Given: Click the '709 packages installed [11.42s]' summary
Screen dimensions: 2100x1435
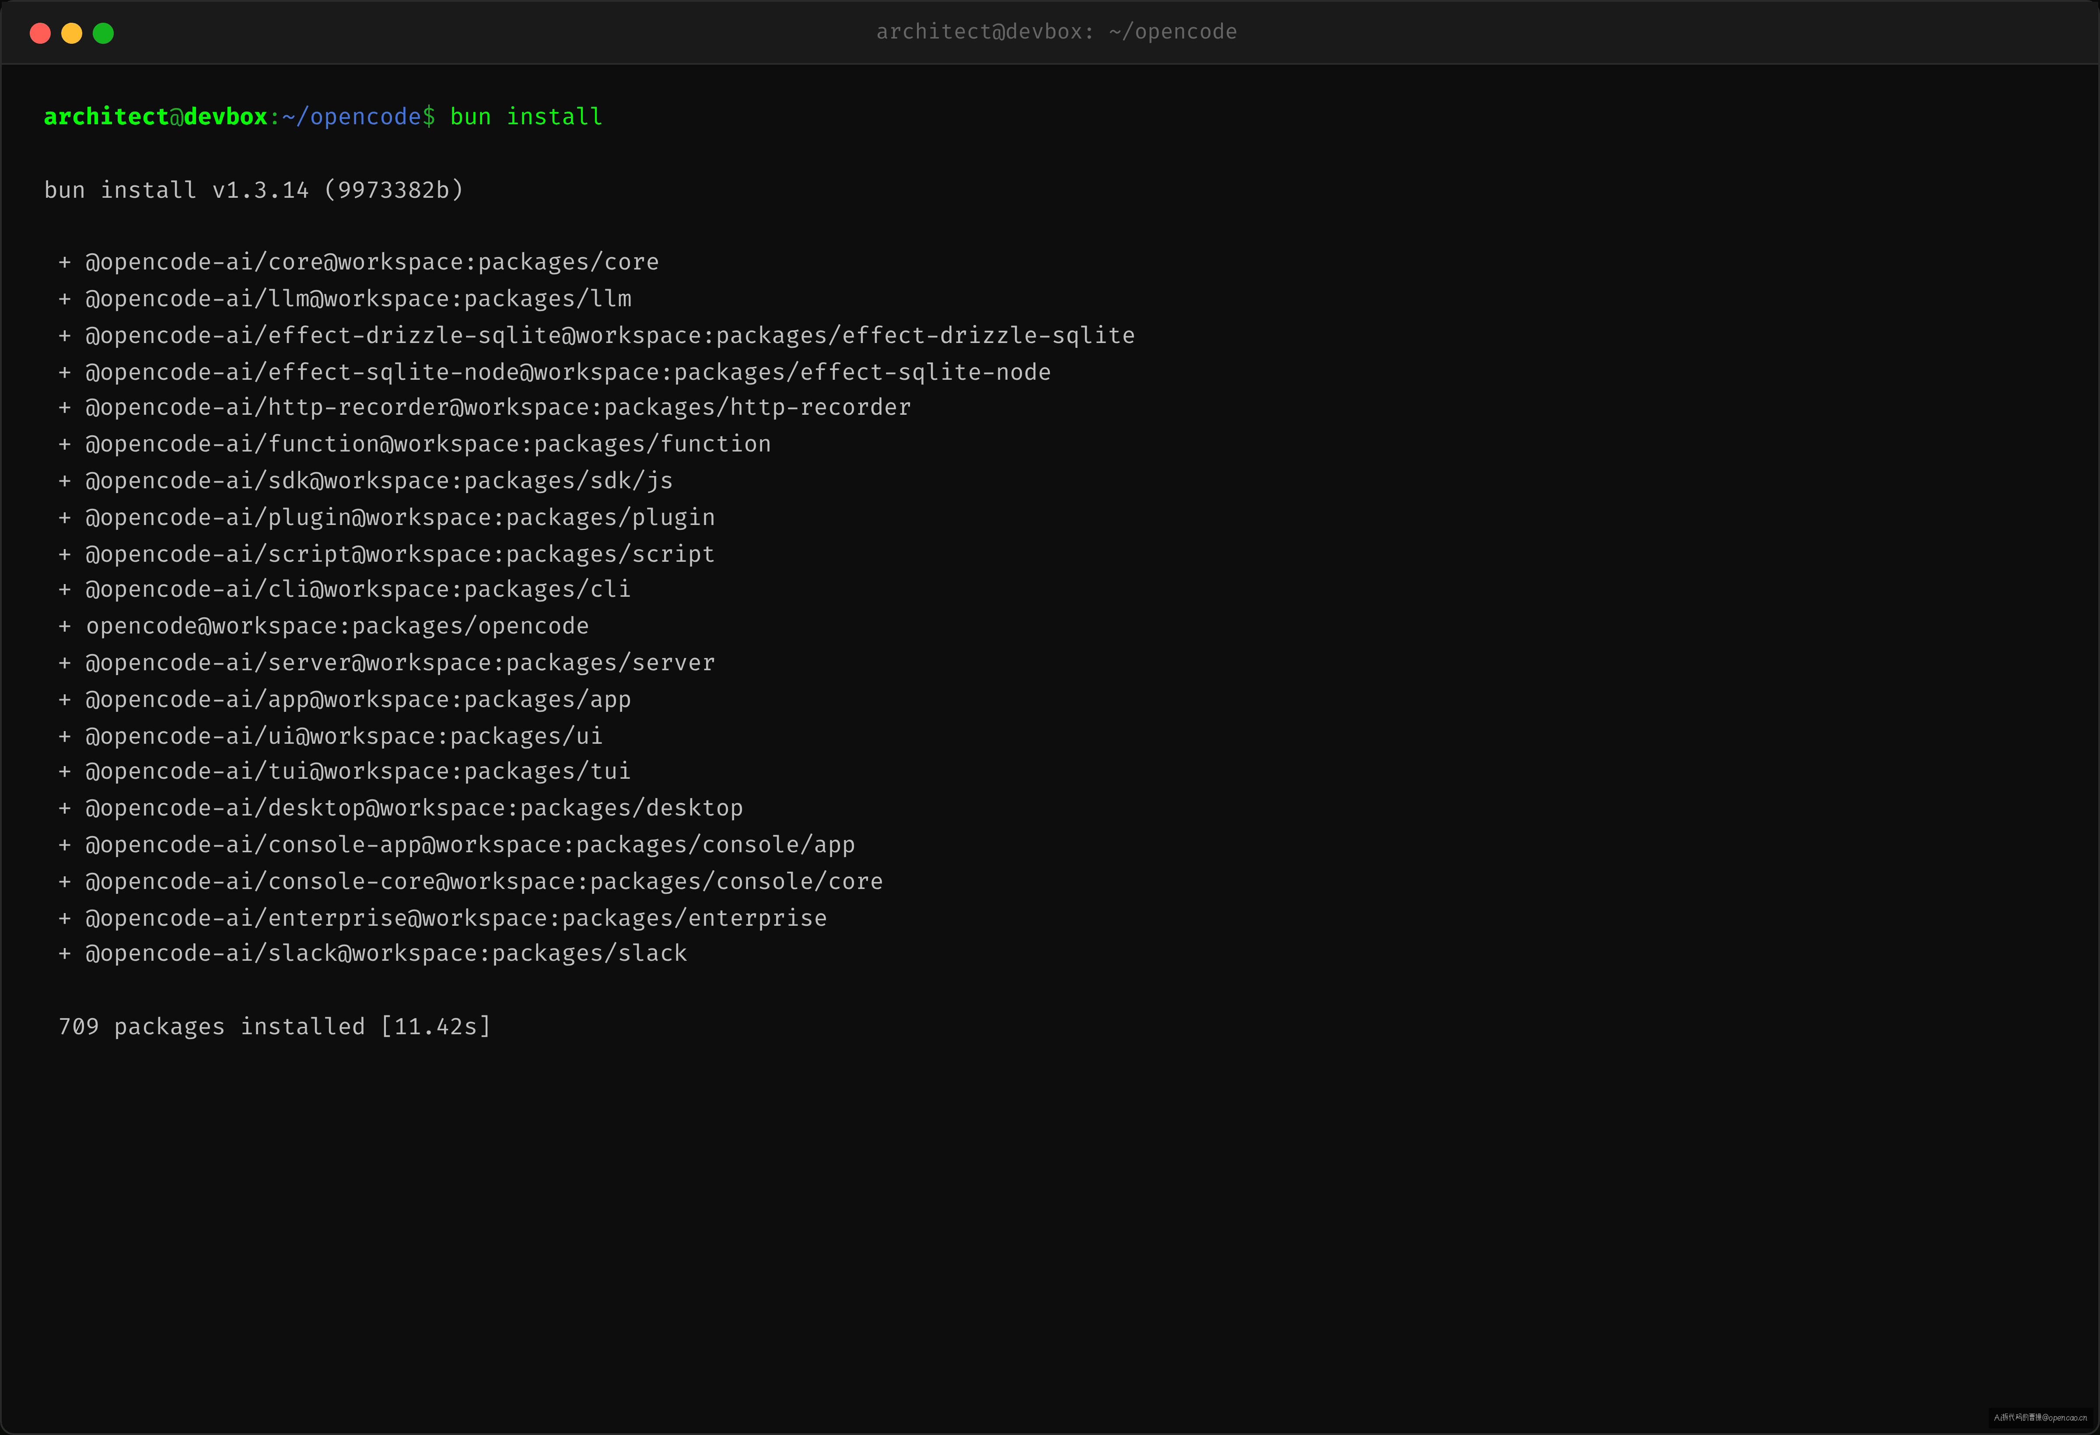Looking at the screenshot, I should pyautogui.click(x=275, y=1026).
